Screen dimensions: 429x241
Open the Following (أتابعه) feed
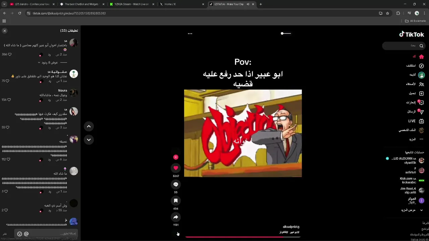pos(417,75)
